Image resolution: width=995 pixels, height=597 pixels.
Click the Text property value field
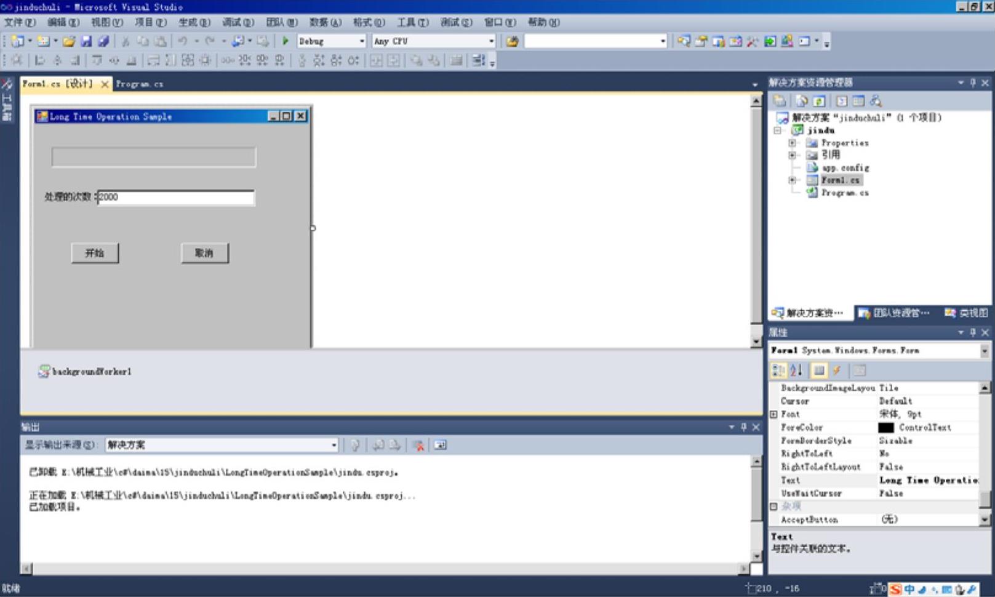click(x=928, y=480)
